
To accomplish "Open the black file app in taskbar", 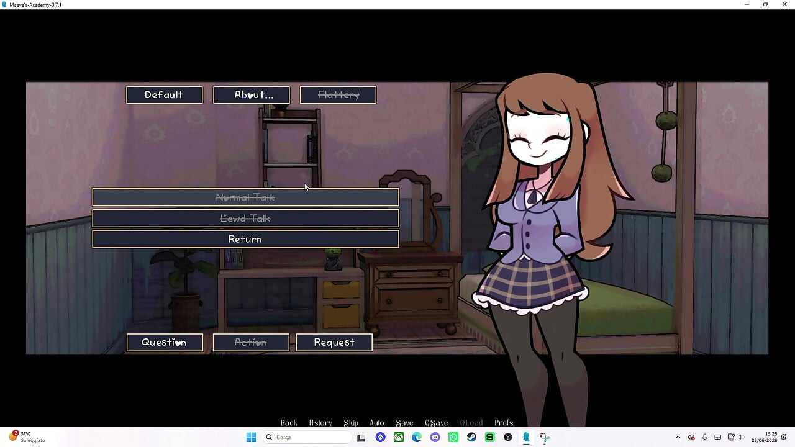I will tap(361, 437).
